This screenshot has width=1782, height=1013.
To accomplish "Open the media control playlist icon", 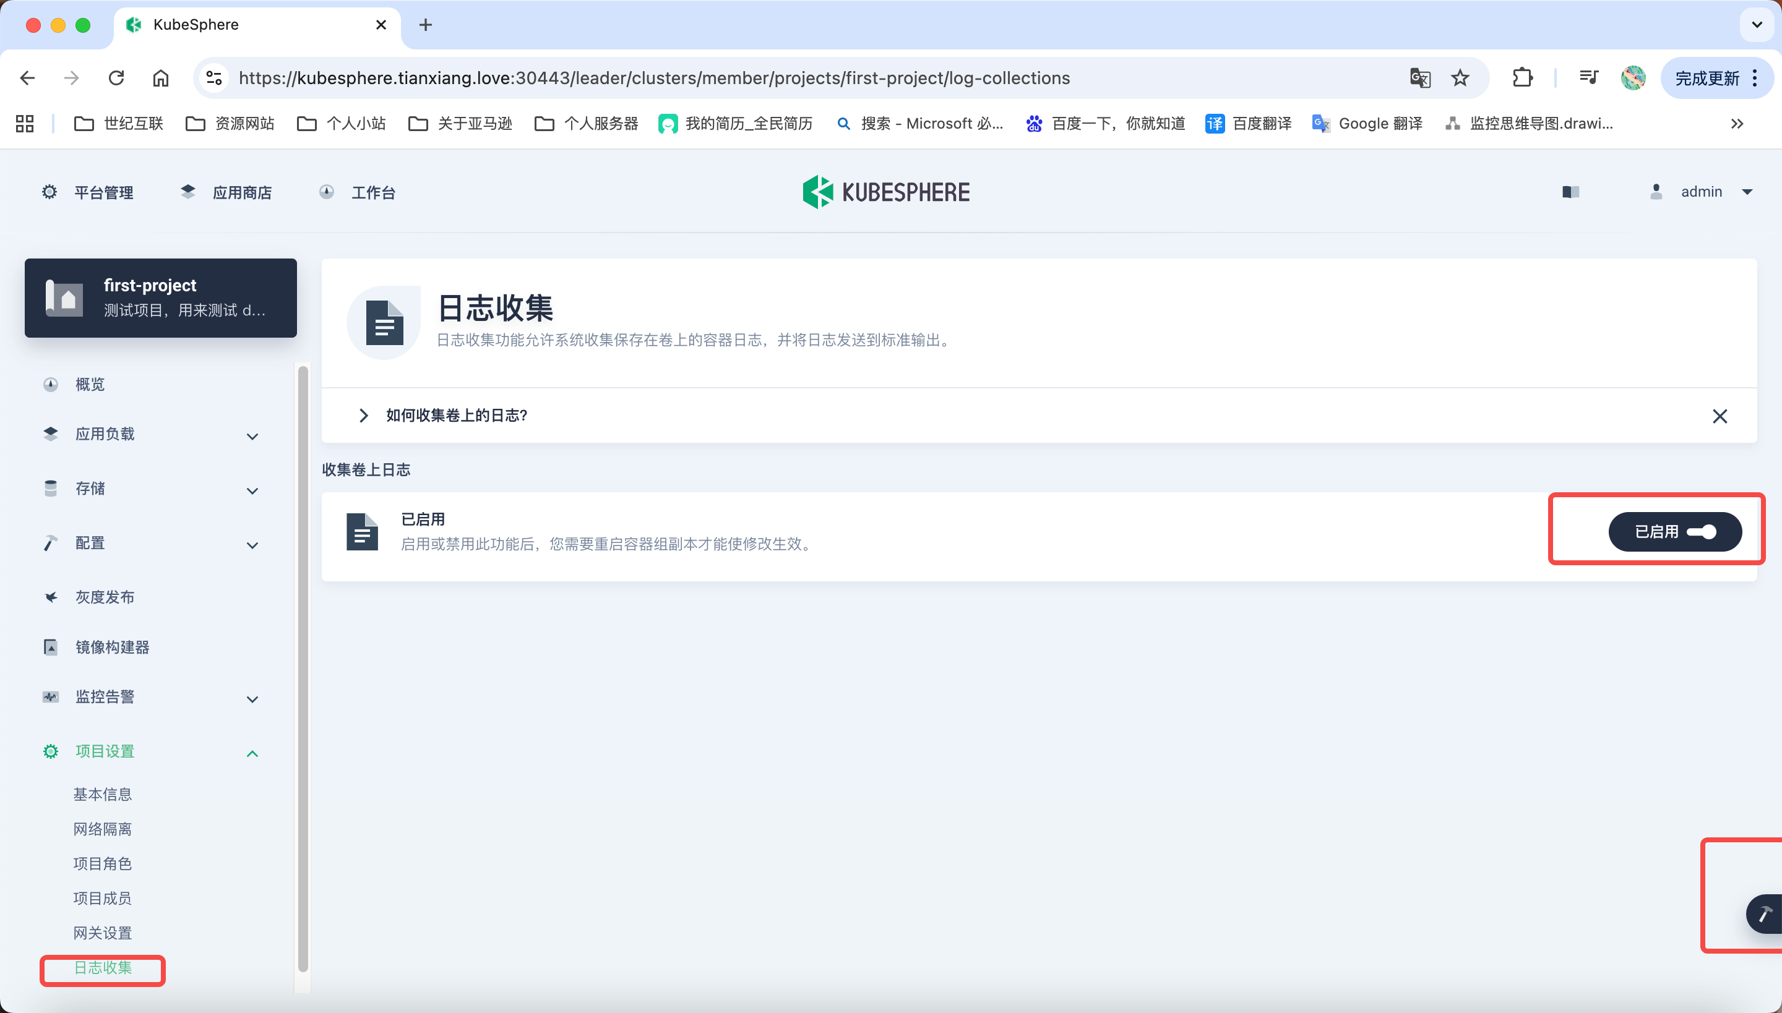I will 1588,78.
